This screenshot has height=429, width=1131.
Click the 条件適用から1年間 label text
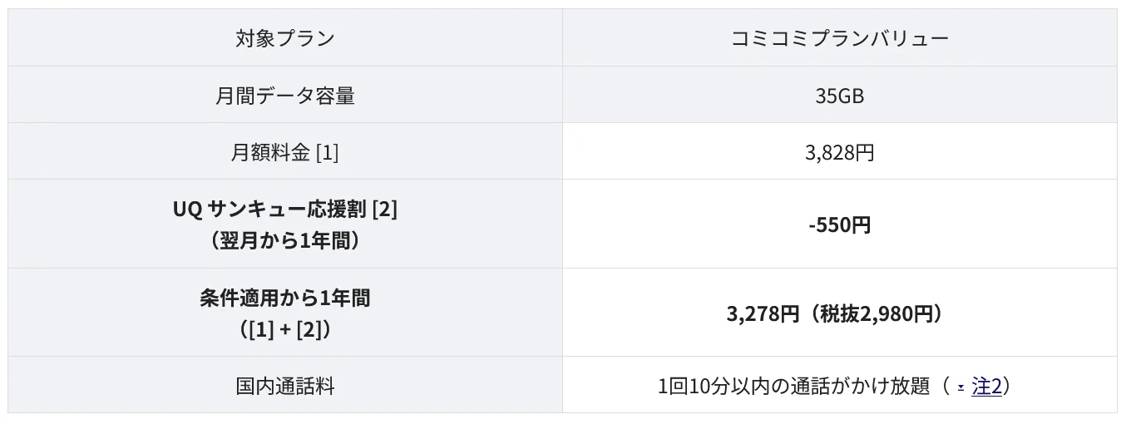click(x=285, y=298)
